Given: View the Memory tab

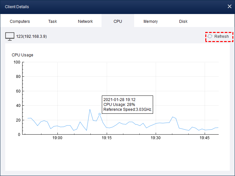Looking at the screenshot, I should pos(150,22).
